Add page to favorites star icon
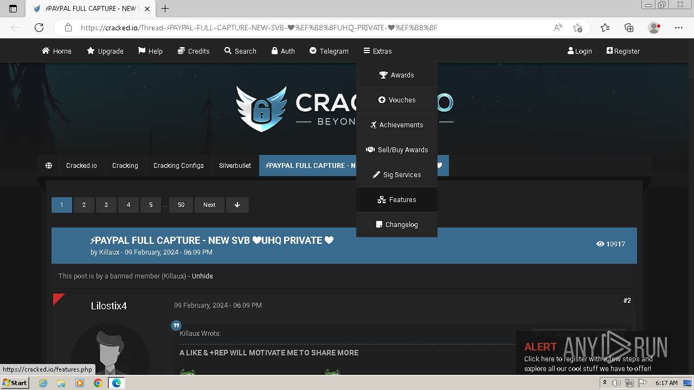 [578, 28]
